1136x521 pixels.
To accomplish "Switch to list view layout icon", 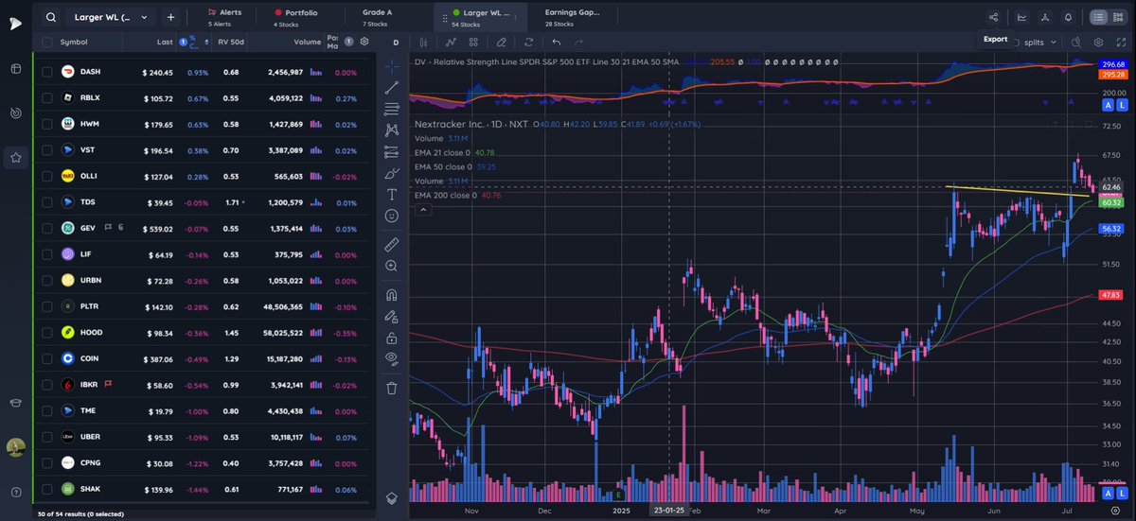I will point(1098,17).
